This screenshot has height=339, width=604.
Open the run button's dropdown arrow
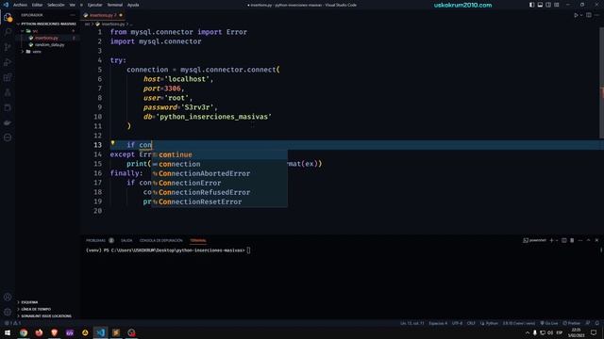(581, 15)
